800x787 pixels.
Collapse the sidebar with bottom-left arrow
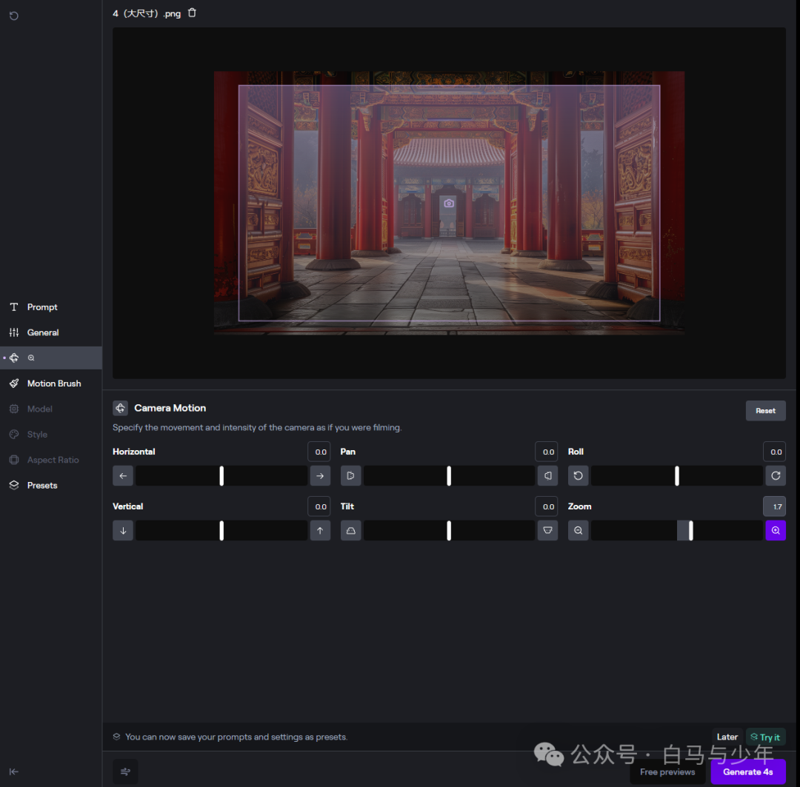coord(13,771)
